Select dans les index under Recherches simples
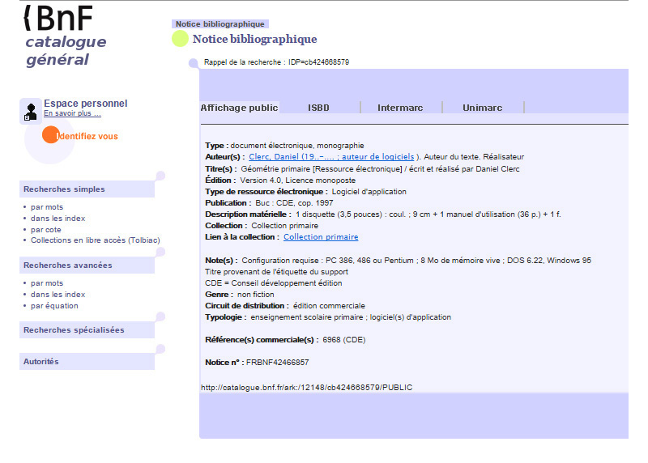648x463 pixels. (58, 218)
